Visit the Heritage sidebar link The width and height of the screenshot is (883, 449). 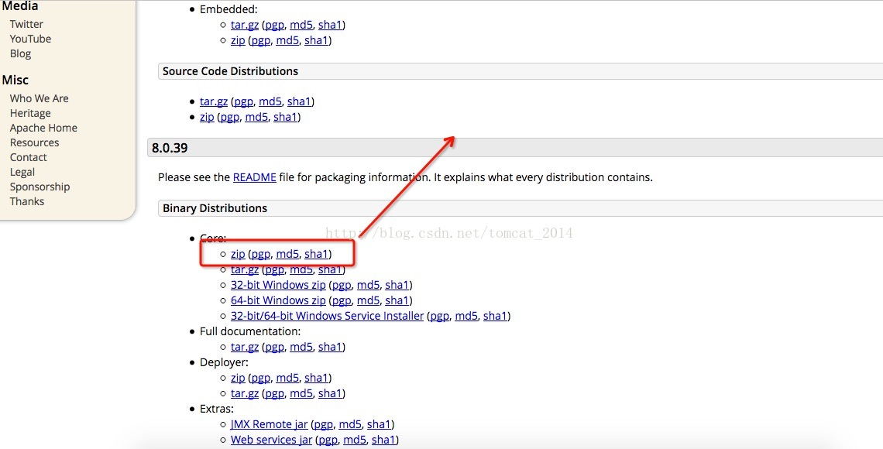tap(30, 113)
